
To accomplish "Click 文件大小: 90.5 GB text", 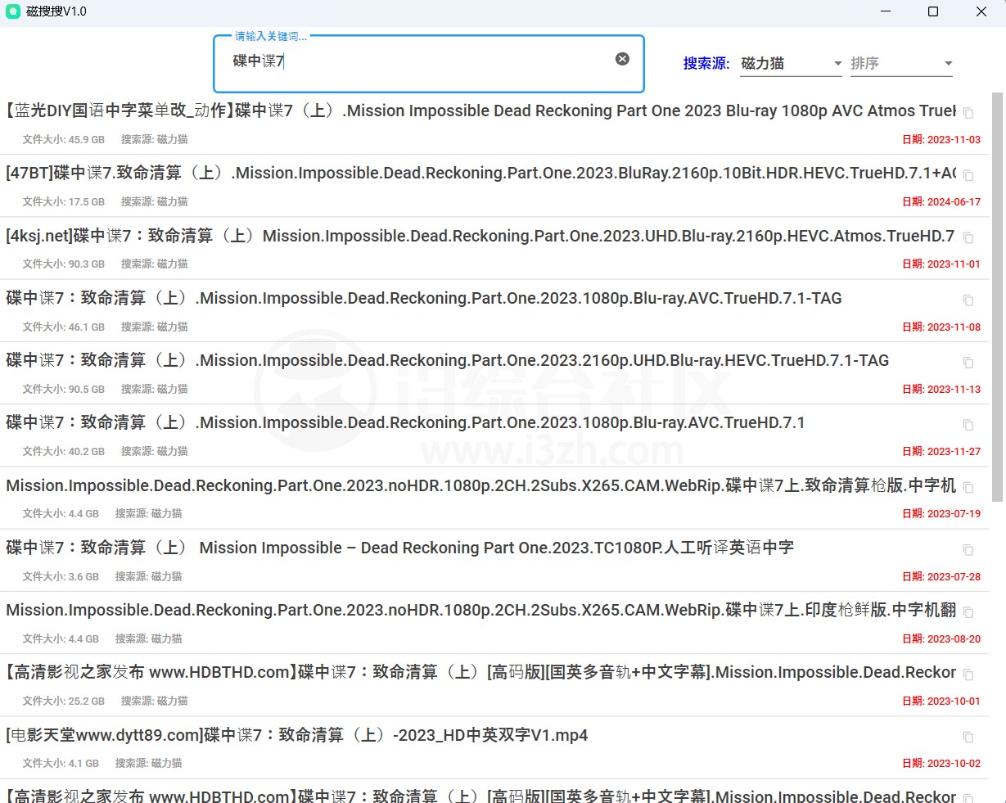I will (64, 389).
